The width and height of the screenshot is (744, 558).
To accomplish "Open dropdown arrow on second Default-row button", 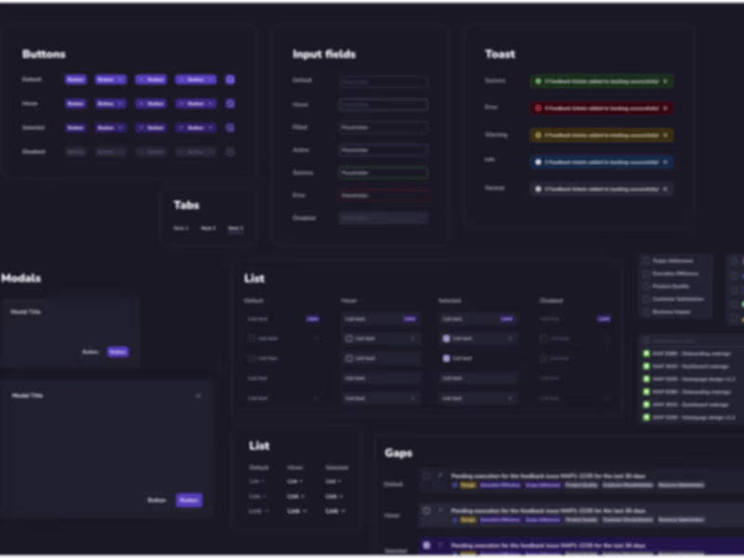I will pyautogui.click(x=121, y=80).
